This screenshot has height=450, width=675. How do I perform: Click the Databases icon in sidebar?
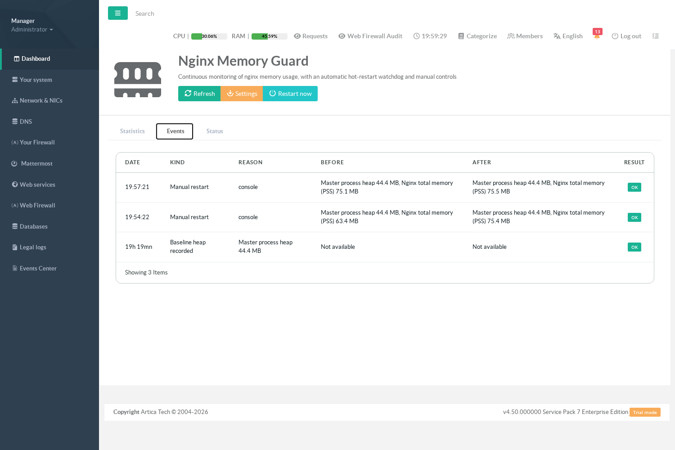pos(15,226)
